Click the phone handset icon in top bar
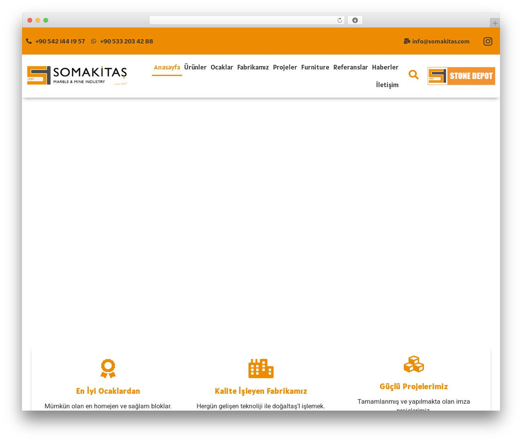 click(29, 41)
